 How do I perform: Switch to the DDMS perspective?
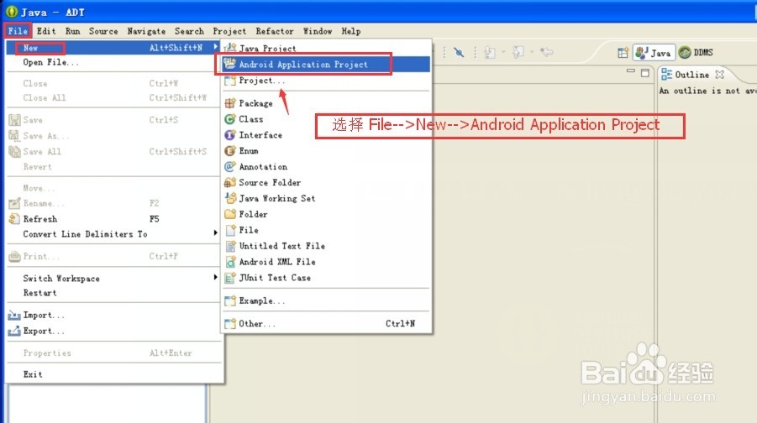click(x=696, y=52)
